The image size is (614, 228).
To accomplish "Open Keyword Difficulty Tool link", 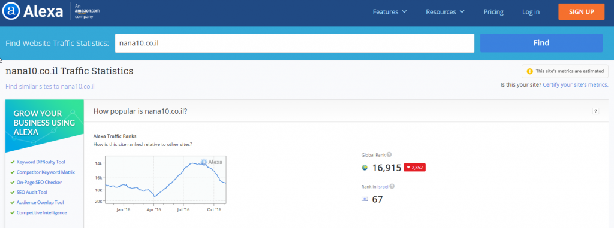I will tap(41, 162).
